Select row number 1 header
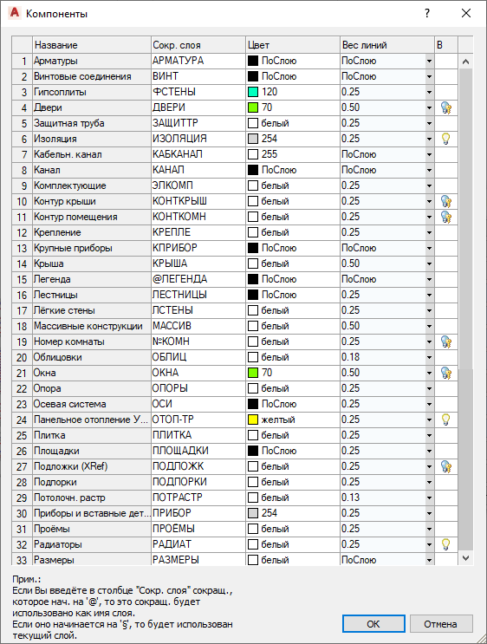487x644 pixels. pyautogui.click(x=23, y=61)
